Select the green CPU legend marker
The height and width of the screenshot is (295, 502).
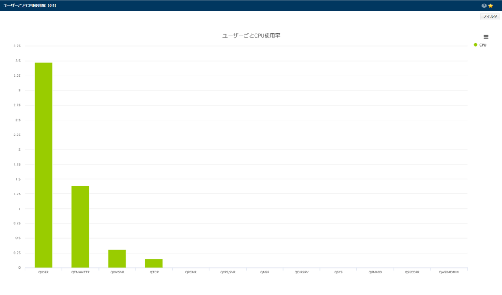(x=476, y=44)
